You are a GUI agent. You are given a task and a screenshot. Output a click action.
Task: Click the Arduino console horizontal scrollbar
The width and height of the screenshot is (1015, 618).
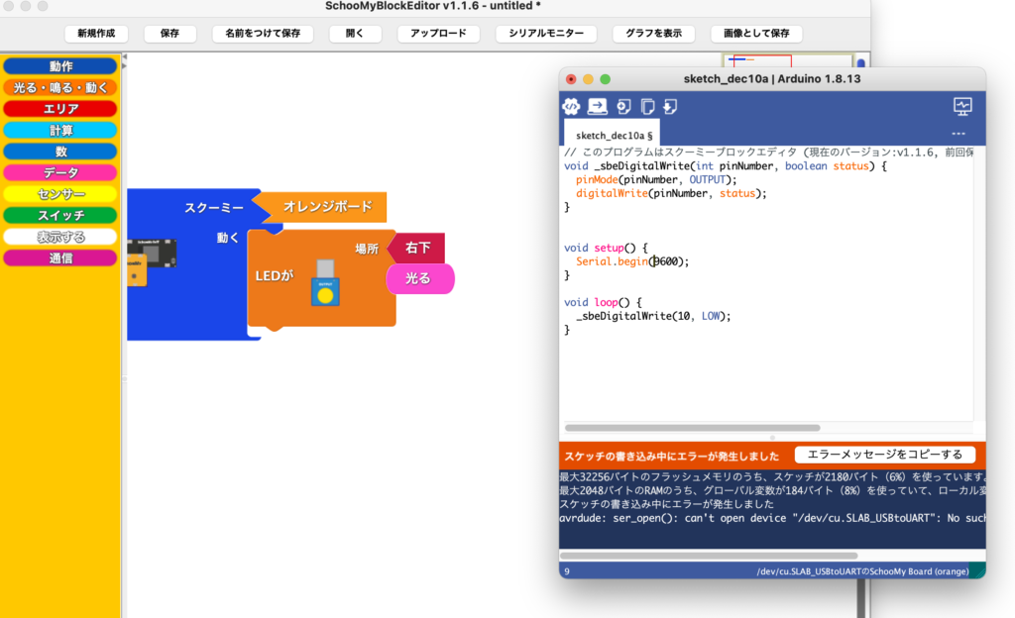(709, 556)
